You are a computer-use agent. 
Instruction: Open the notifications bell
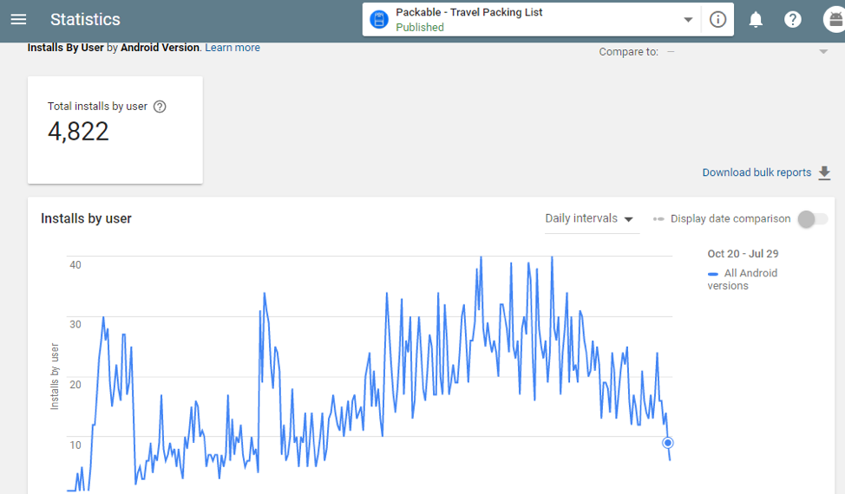coord(756,20)
